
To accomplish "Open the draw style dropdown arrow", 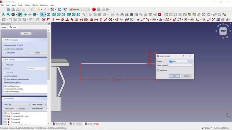I will click(16, 14).
